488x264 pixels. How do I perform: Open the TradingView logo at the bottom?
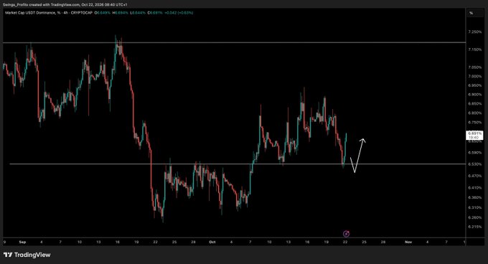(x=27, y=255)
